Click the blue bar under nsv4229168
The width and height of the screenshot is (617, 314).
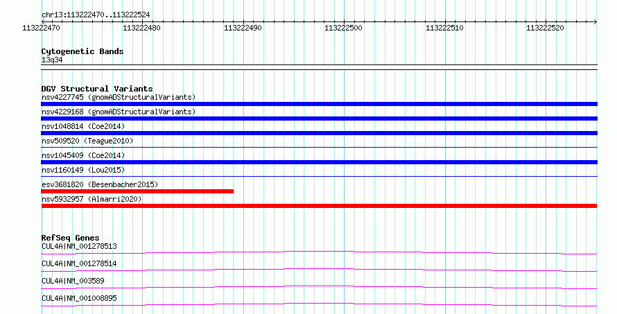(x=319, y=119)
